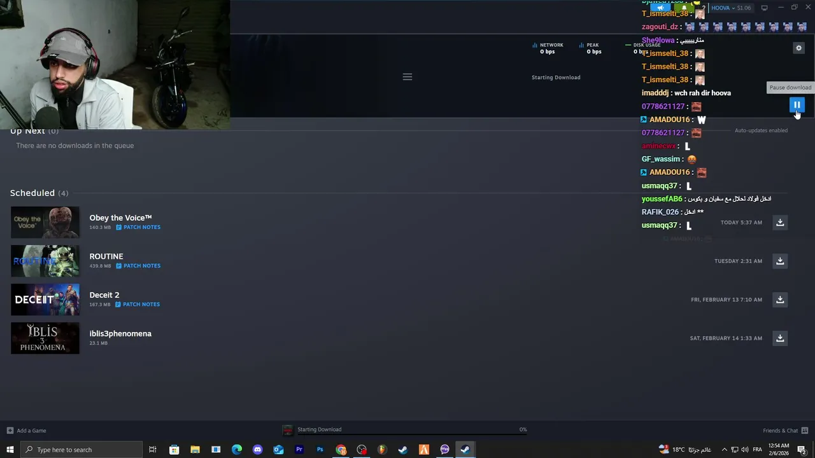Viewport: 815px width, 458px height.
Task: Open Microsoft Store from the taskbar
Action: point(174,450)
